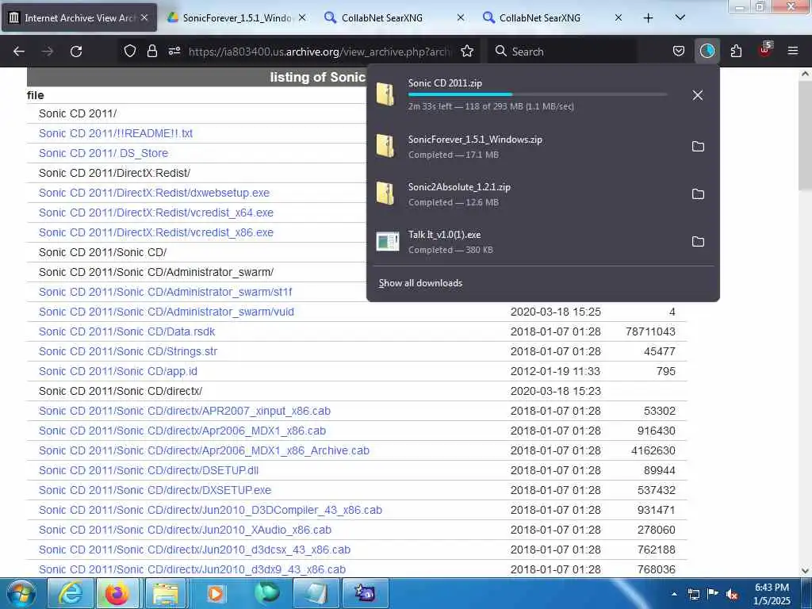Show SonicForever_1.5.1_Windows.zip in folder
The width and height of the screenshot is (812, 609).
tap(698, 147)
